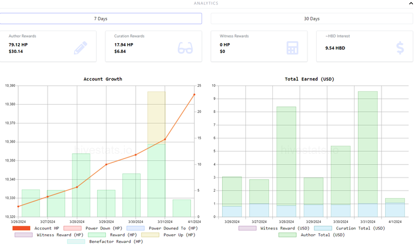Click the Account HP legend label
The height and width of the screenshot is (245, 415).
pos(46,228)
